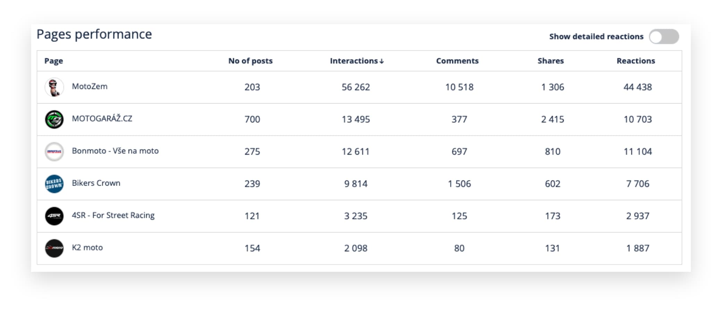
Task: Sort table by No of posts
Action: click(x=250, y=61)
